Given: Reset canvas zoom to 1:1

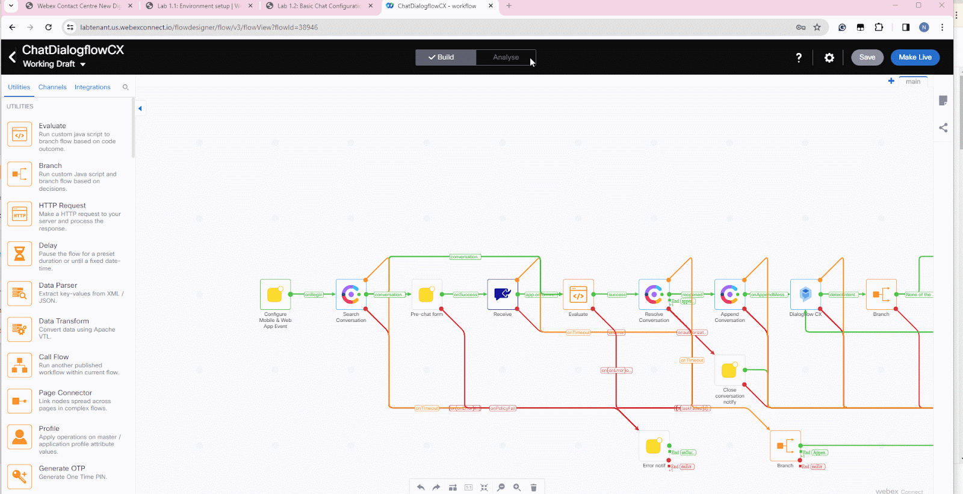Looking at the screenshot, I should pyautogui.click(x=468, y=487).
